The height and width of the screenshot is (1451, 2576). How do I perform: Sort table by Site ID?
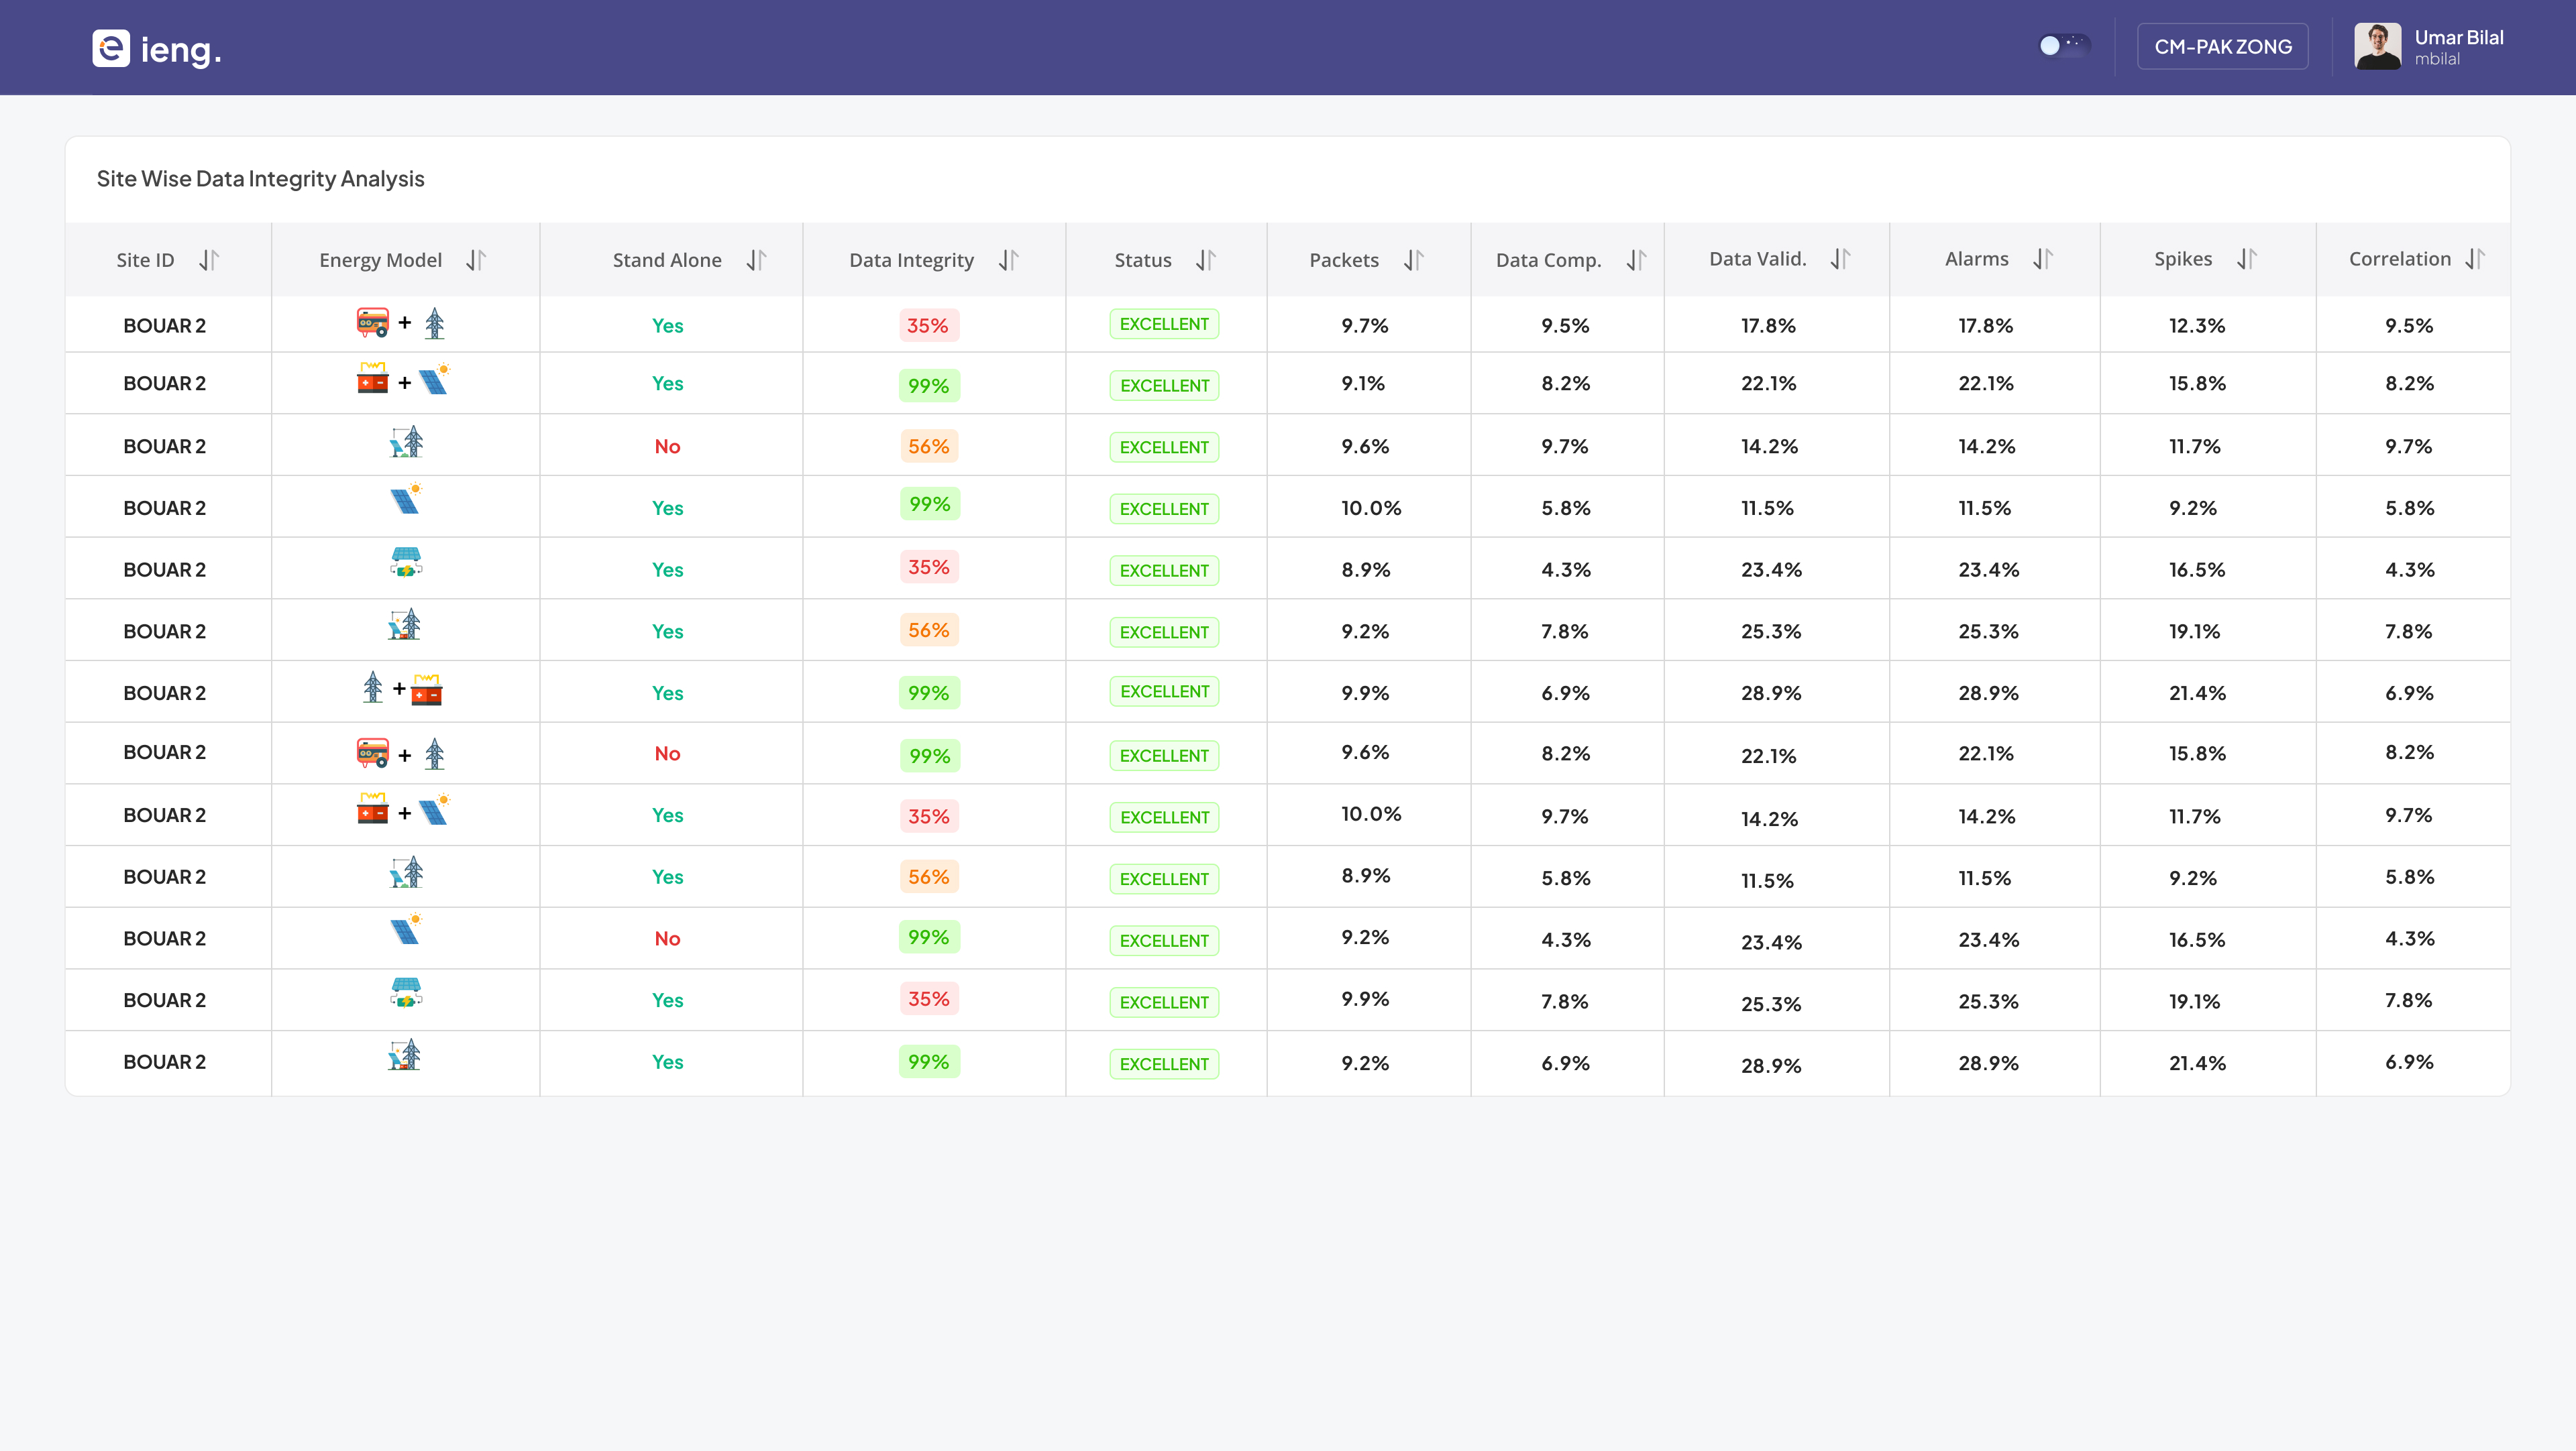[208, 259]
